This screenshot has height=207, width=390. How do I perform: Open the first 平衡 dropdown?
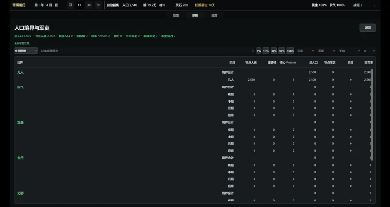click(x=306, y=51)
